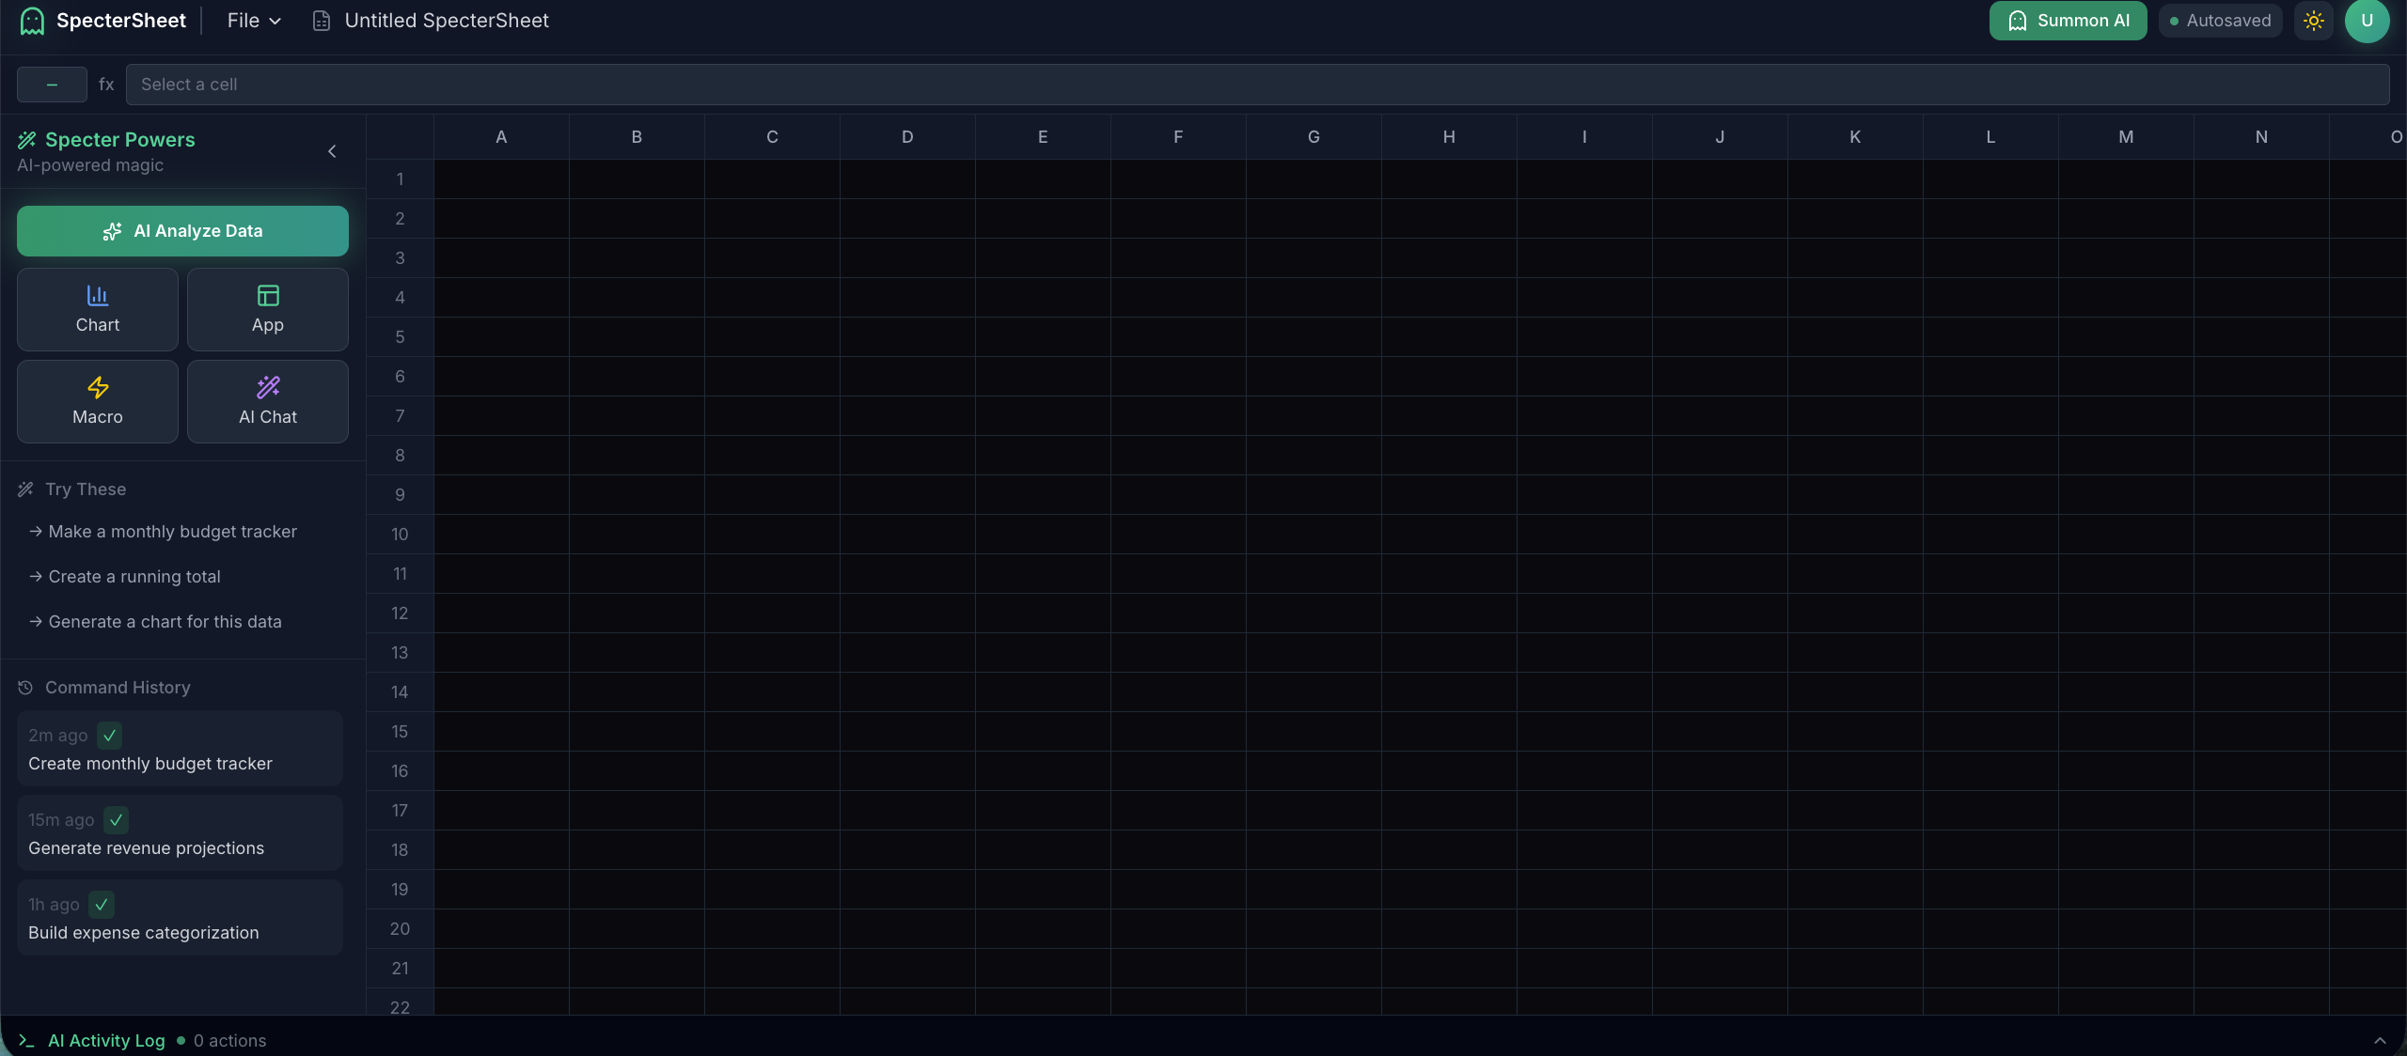
Task: Click the SpecterSheet ghost logo icon
Action: [32, 21]
